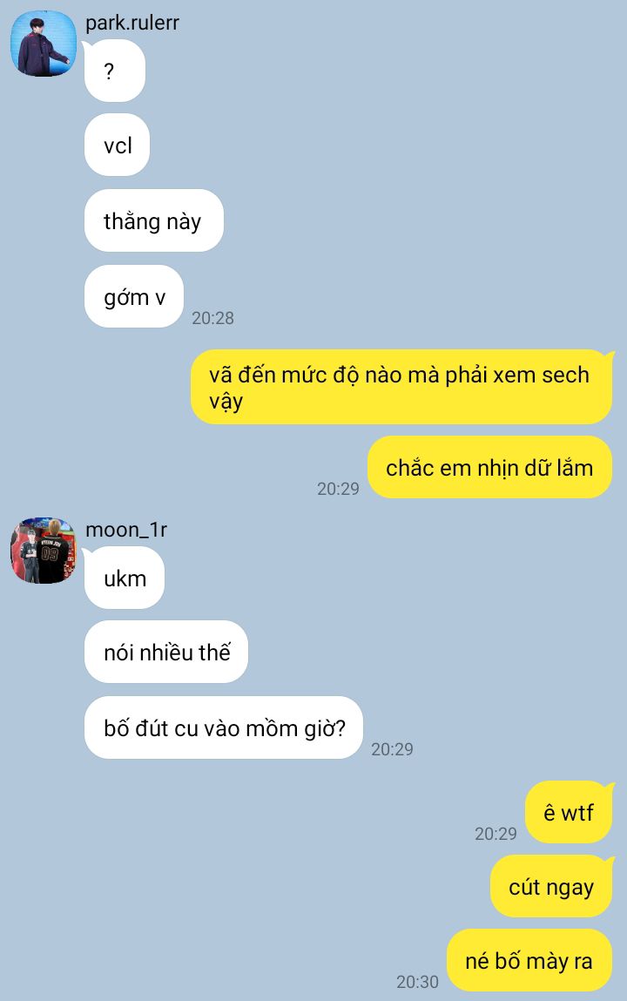
Task: Tap the 20:28 timestamp beside "gớm v"
Action: click(x=213, y=318)
